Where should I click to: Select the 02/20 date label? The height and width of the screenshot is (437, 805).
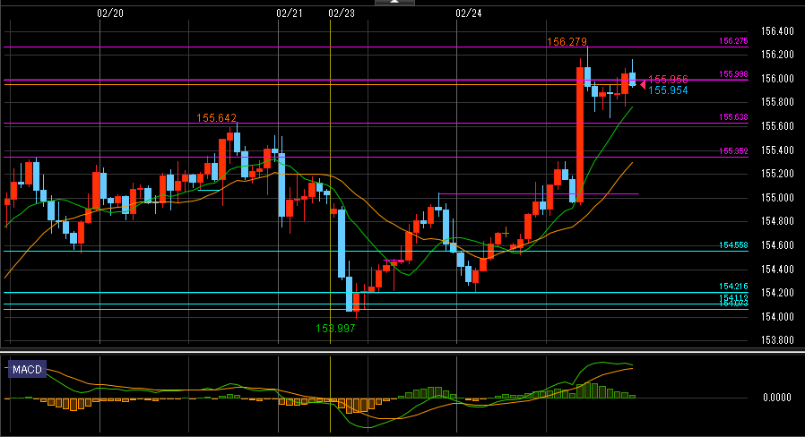pyautogui.click(x=109, y=13)
